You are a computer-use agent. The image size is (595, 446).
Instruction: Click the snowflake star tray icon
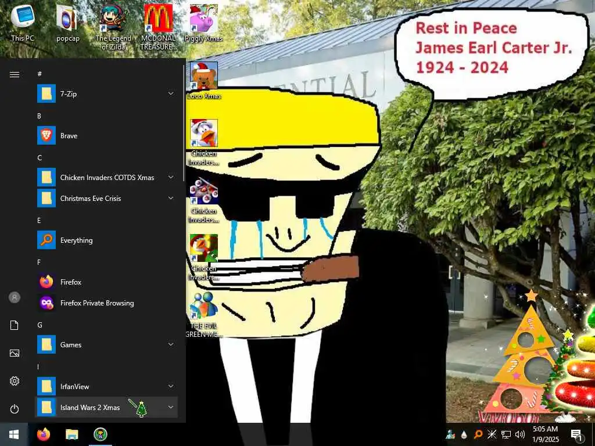click(492, 434)
